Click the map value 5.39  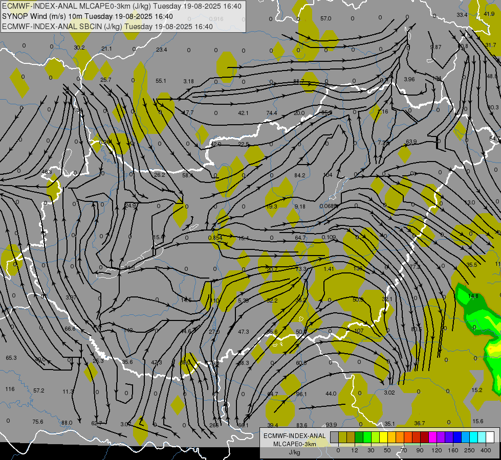click(x=243, y=301)
